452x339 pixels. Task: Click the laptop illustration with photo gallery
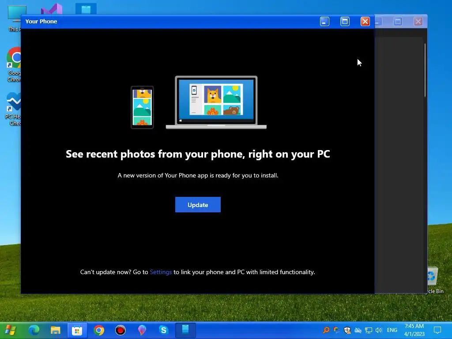click(x=216, y=102)
